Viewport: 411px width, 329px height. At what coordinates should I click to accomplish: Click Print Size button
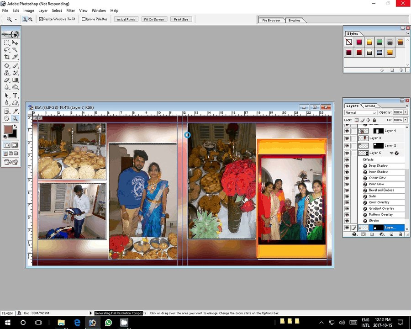point(181,19)
